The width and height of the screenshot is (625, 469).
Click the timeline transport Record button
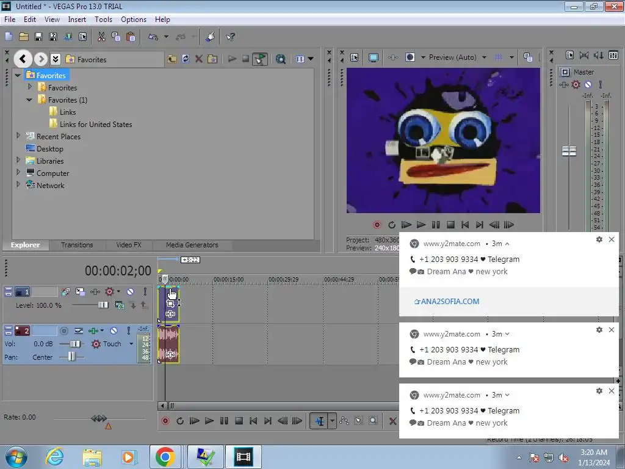point(165,421)
